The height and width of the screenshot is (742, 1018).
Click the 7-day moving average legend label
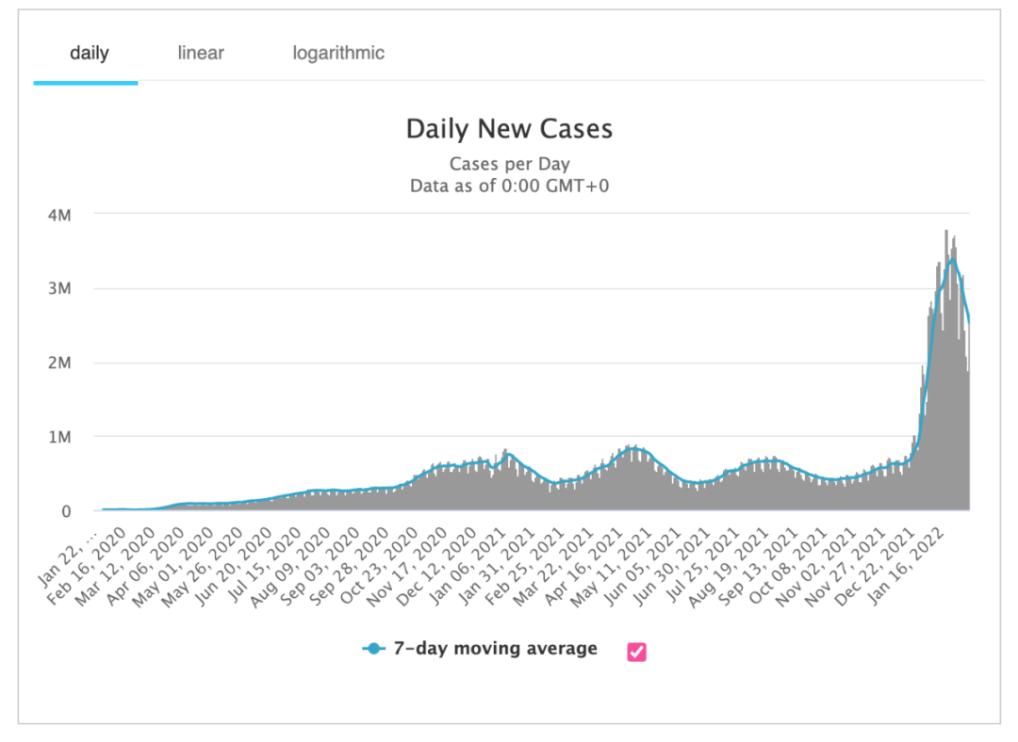click(496, 649)
